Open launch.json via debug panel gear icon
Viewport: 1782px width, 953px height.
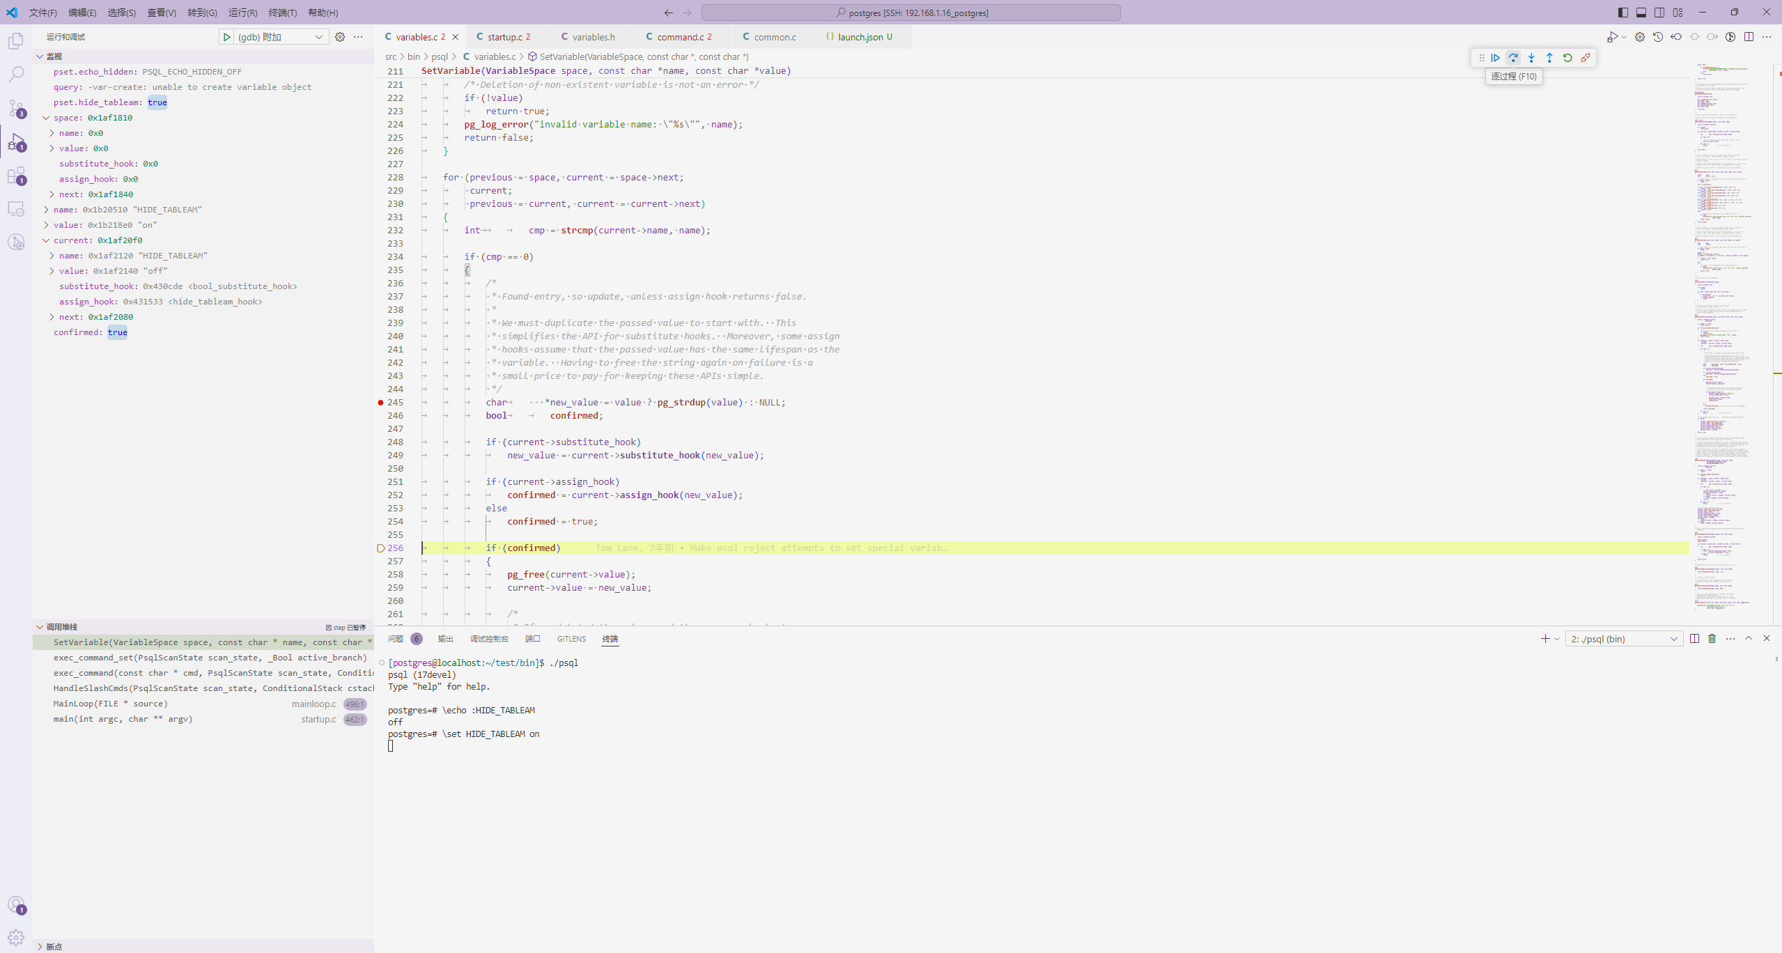[x=340, y=37]
